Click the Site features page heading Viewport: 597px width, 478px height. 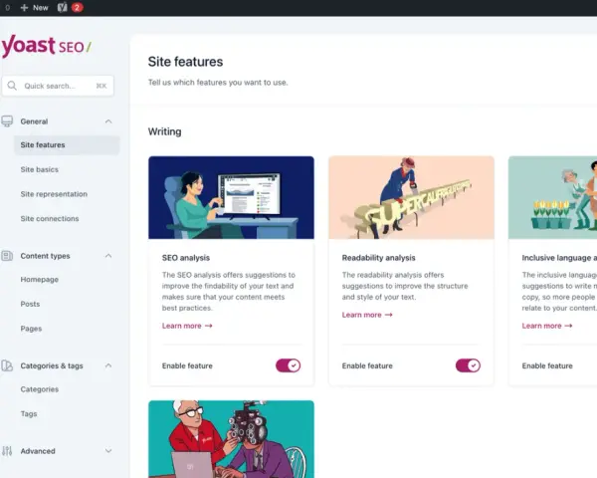(x=185, y=62)
